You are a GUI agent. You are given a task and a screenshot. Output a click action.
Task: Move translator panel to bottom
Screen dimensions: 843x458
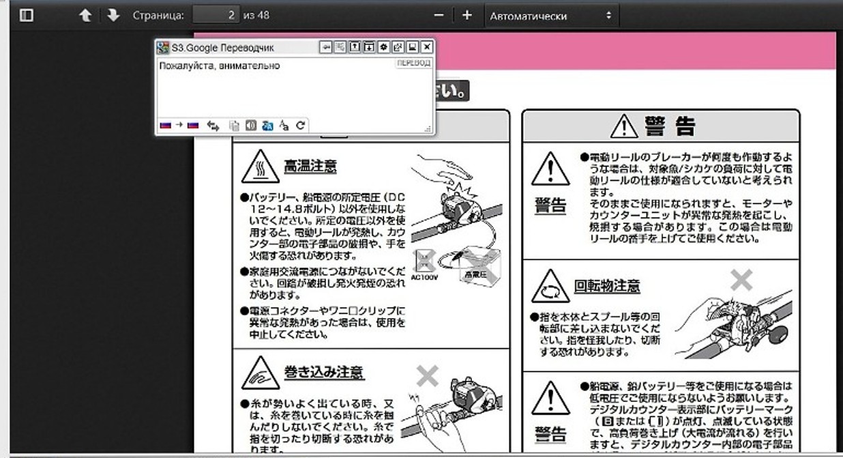coord(369,47)
